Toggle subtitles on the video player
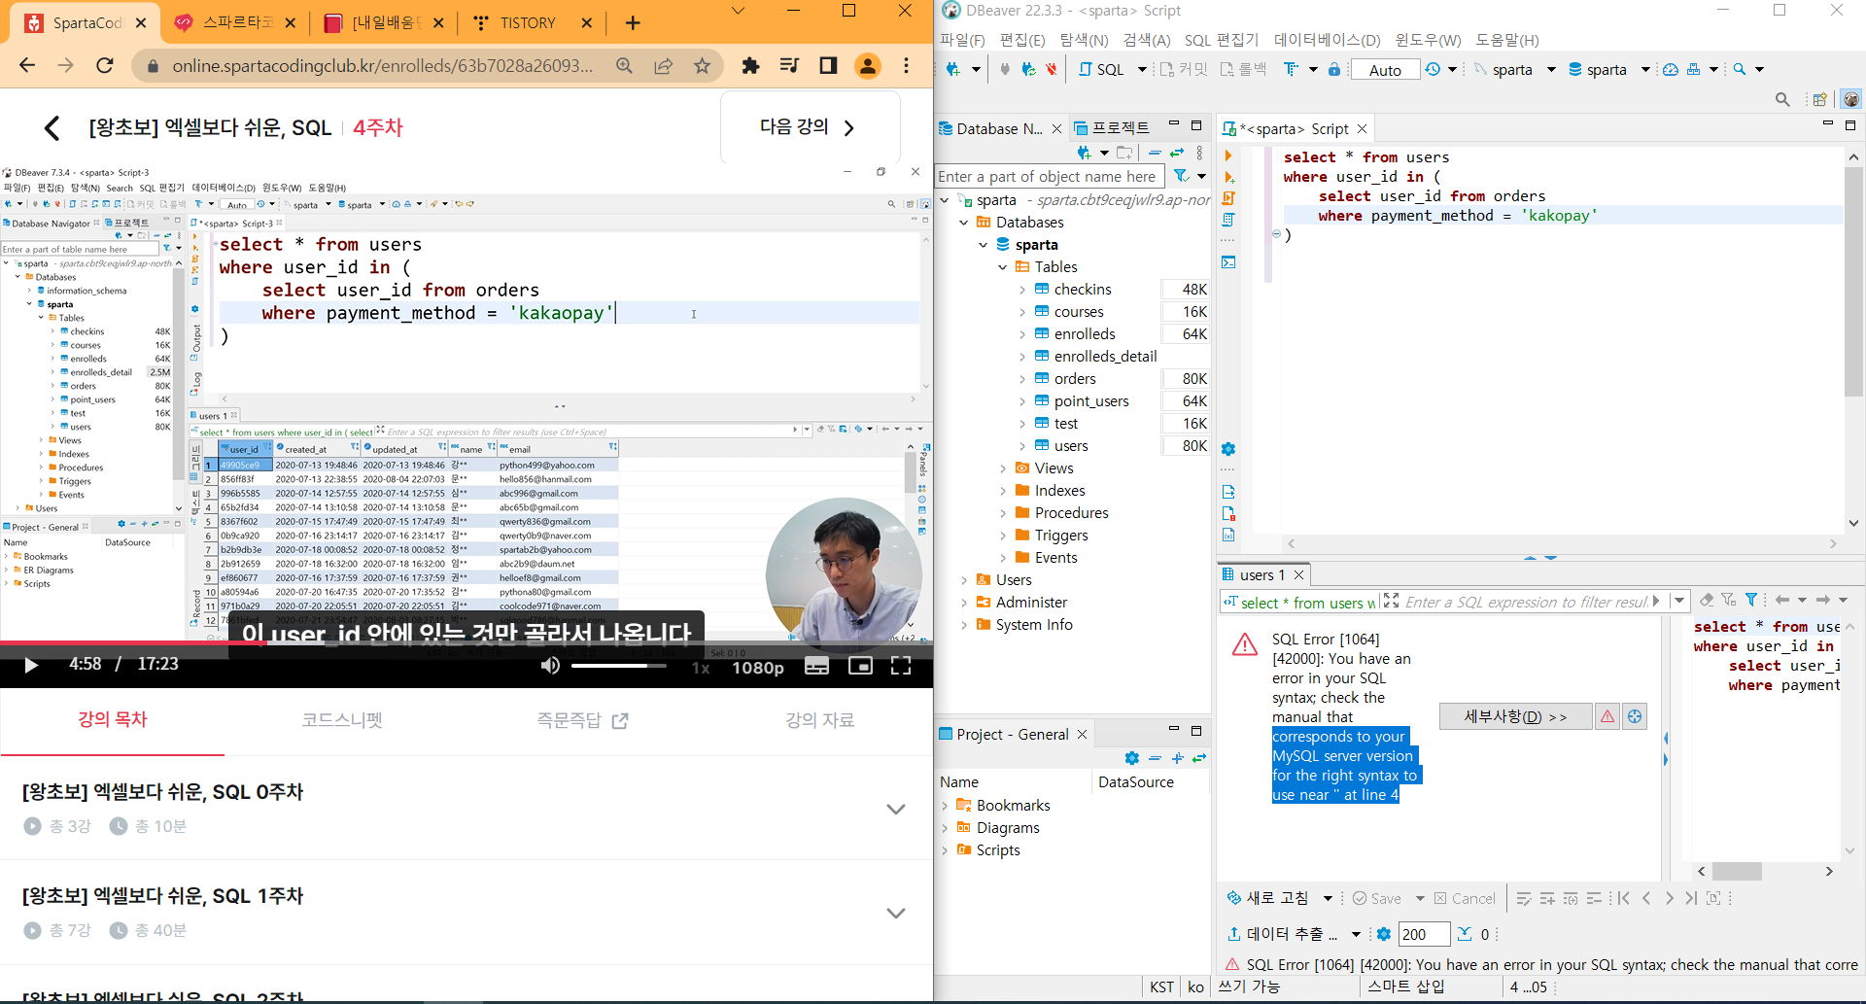This screenshot has height=1004, width=1866. pyautogui.click(x=817, y=666)
